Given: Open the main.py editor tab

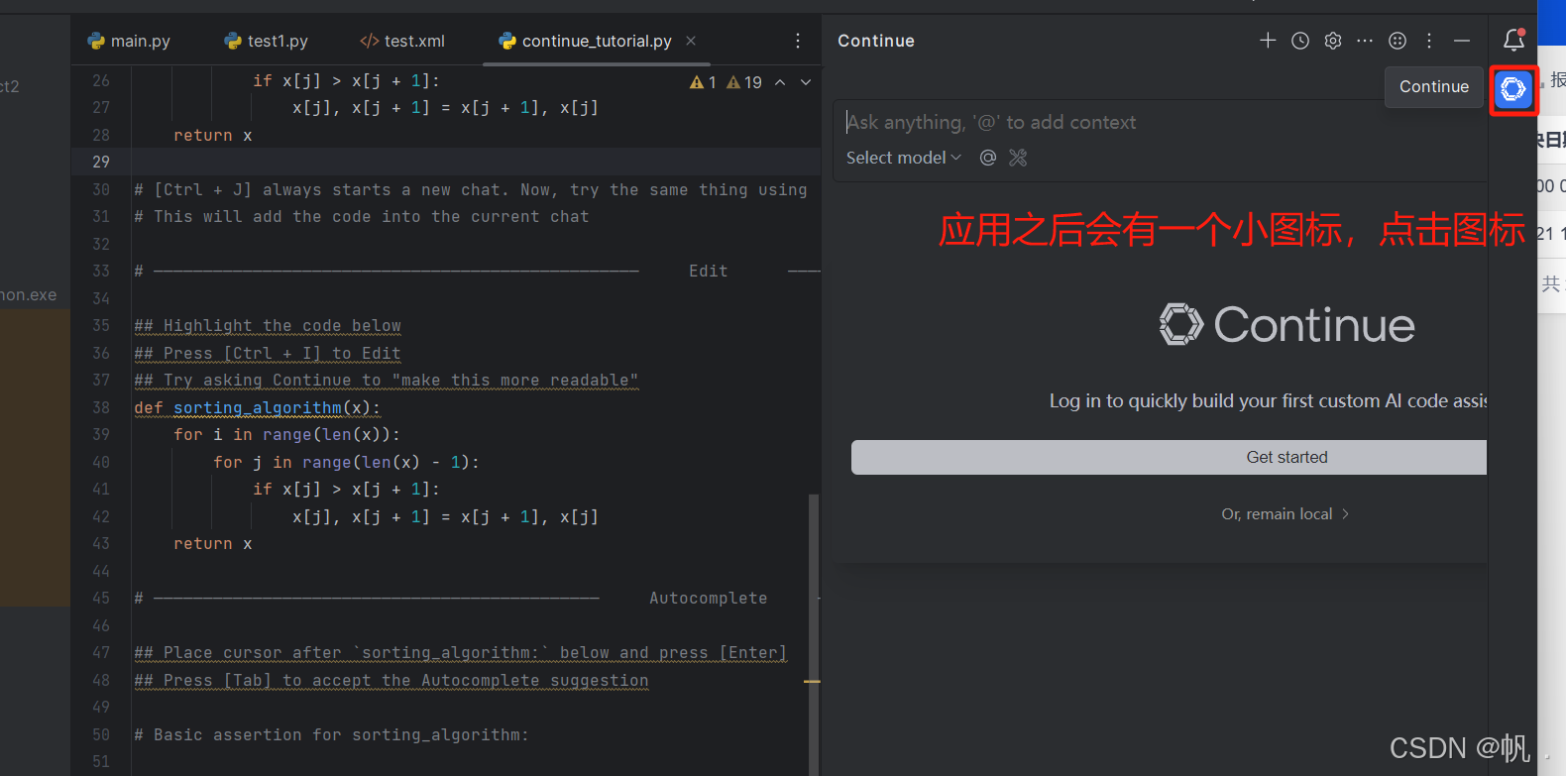Looking at the screenshot, I should click(x=129, y=41).
